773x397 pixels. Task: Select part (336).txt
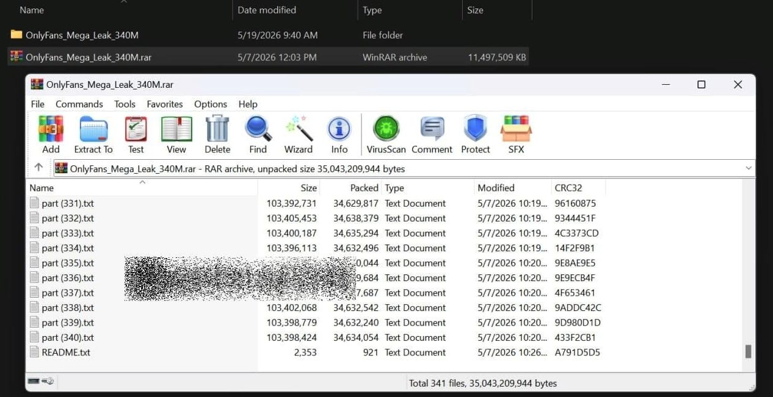(68, 277)
